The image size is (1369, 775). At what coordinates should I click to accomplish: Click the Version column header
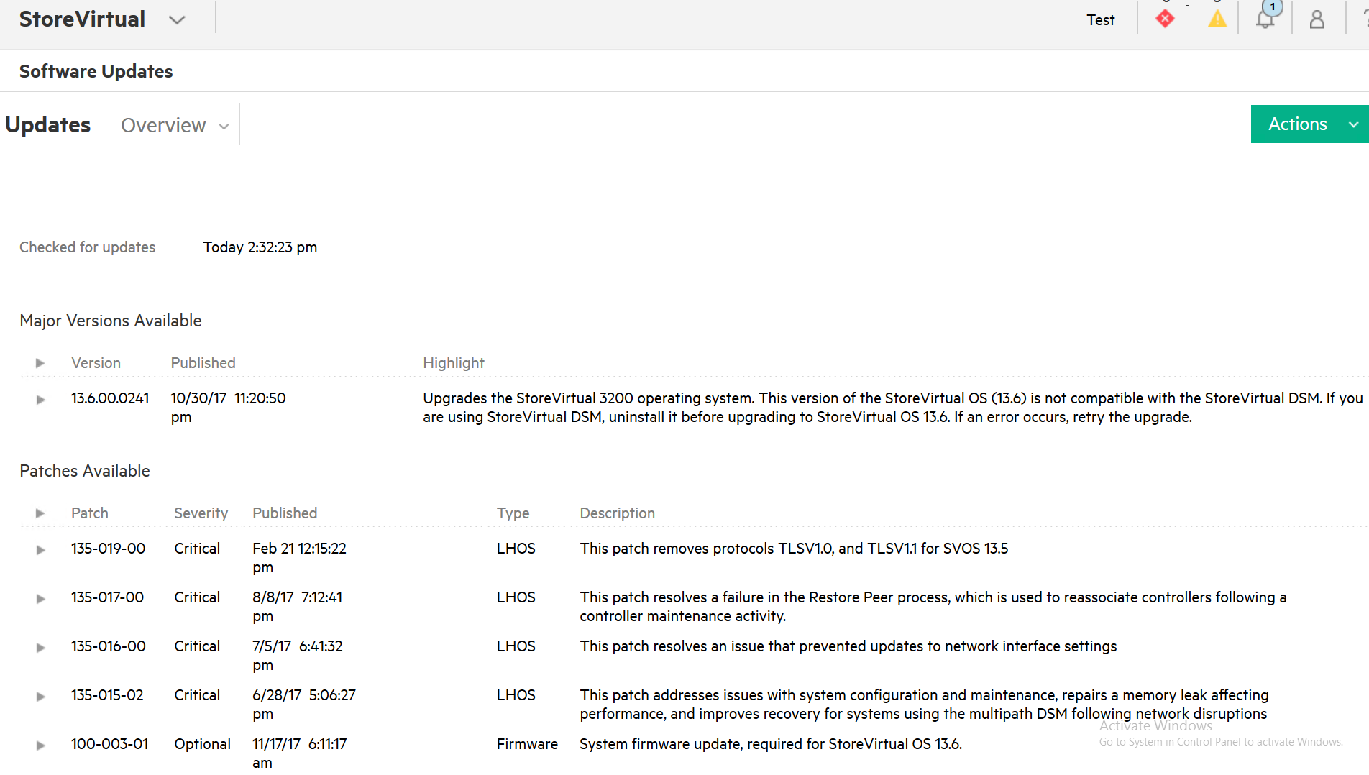pyautogui.click(x=96, y=363)
